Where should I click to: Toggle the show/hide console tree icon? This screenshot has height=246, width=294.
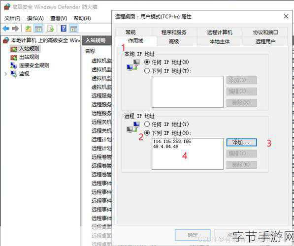point(38,29)
